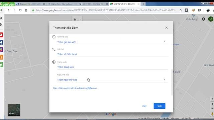
Task: Click the orange extension icon in toolbar
Action: pos(193,10)
